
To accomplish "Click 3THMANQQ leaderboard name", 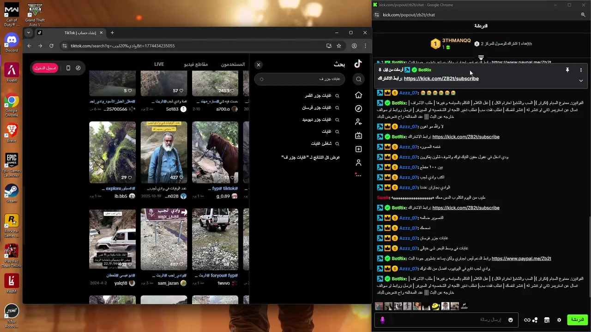I will [x=456, y=41].
